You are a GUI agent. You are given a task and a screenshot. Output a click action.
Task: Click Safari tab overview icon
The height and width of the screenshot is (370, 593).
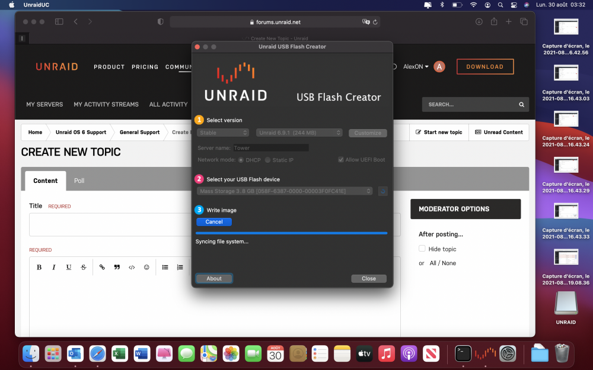point(524,22)
